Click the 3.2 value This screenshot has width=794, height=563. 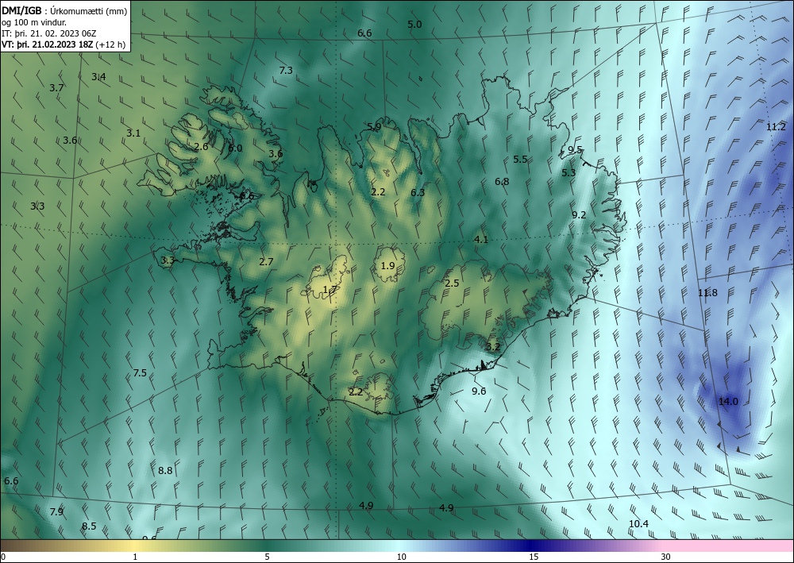click(x=493, y=347)
